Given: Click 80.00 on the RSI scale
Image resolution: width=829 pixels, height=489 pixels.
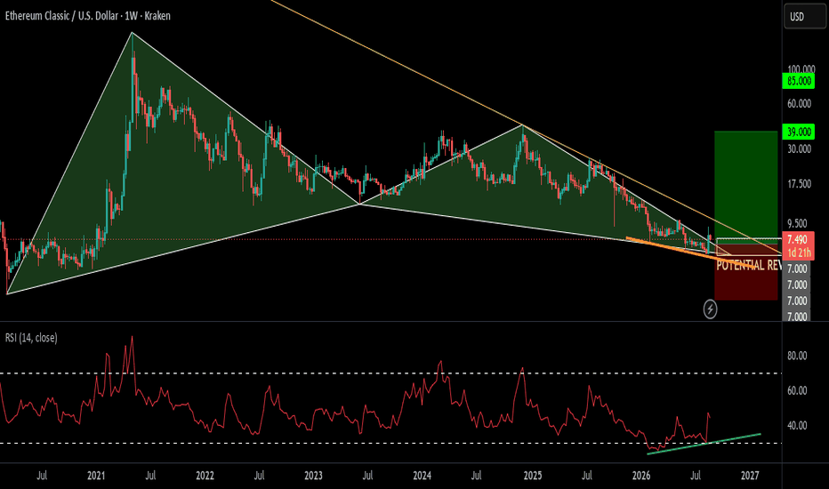Looking at the screenshot, I should tap(797, 356).
